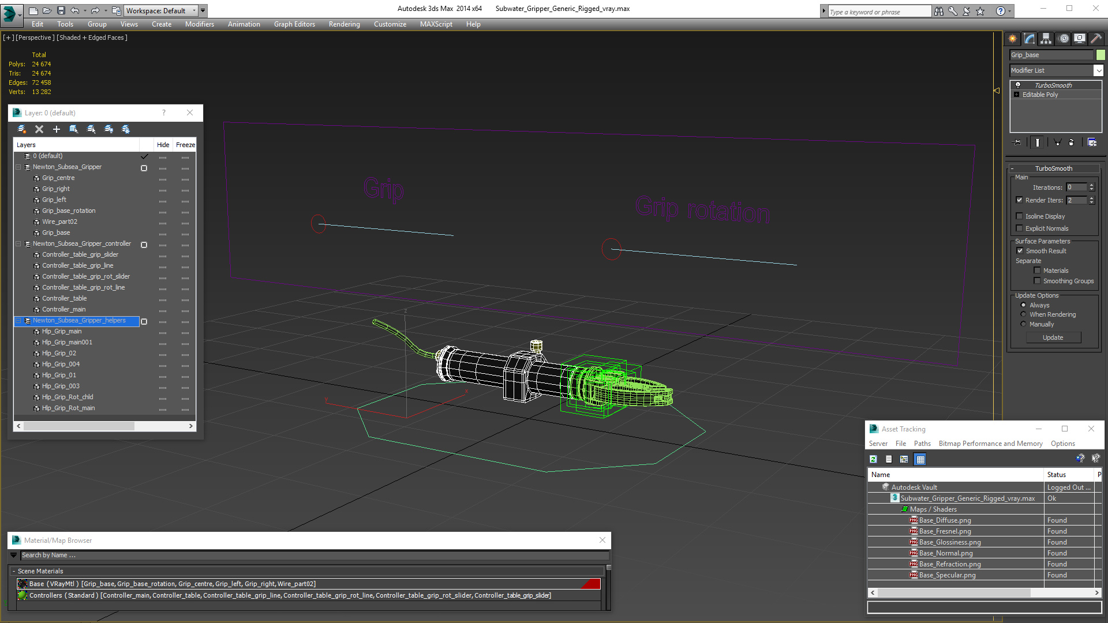
Task: Open the Favorites star icon
Action: pyautogui.click(x=980, y=11)
